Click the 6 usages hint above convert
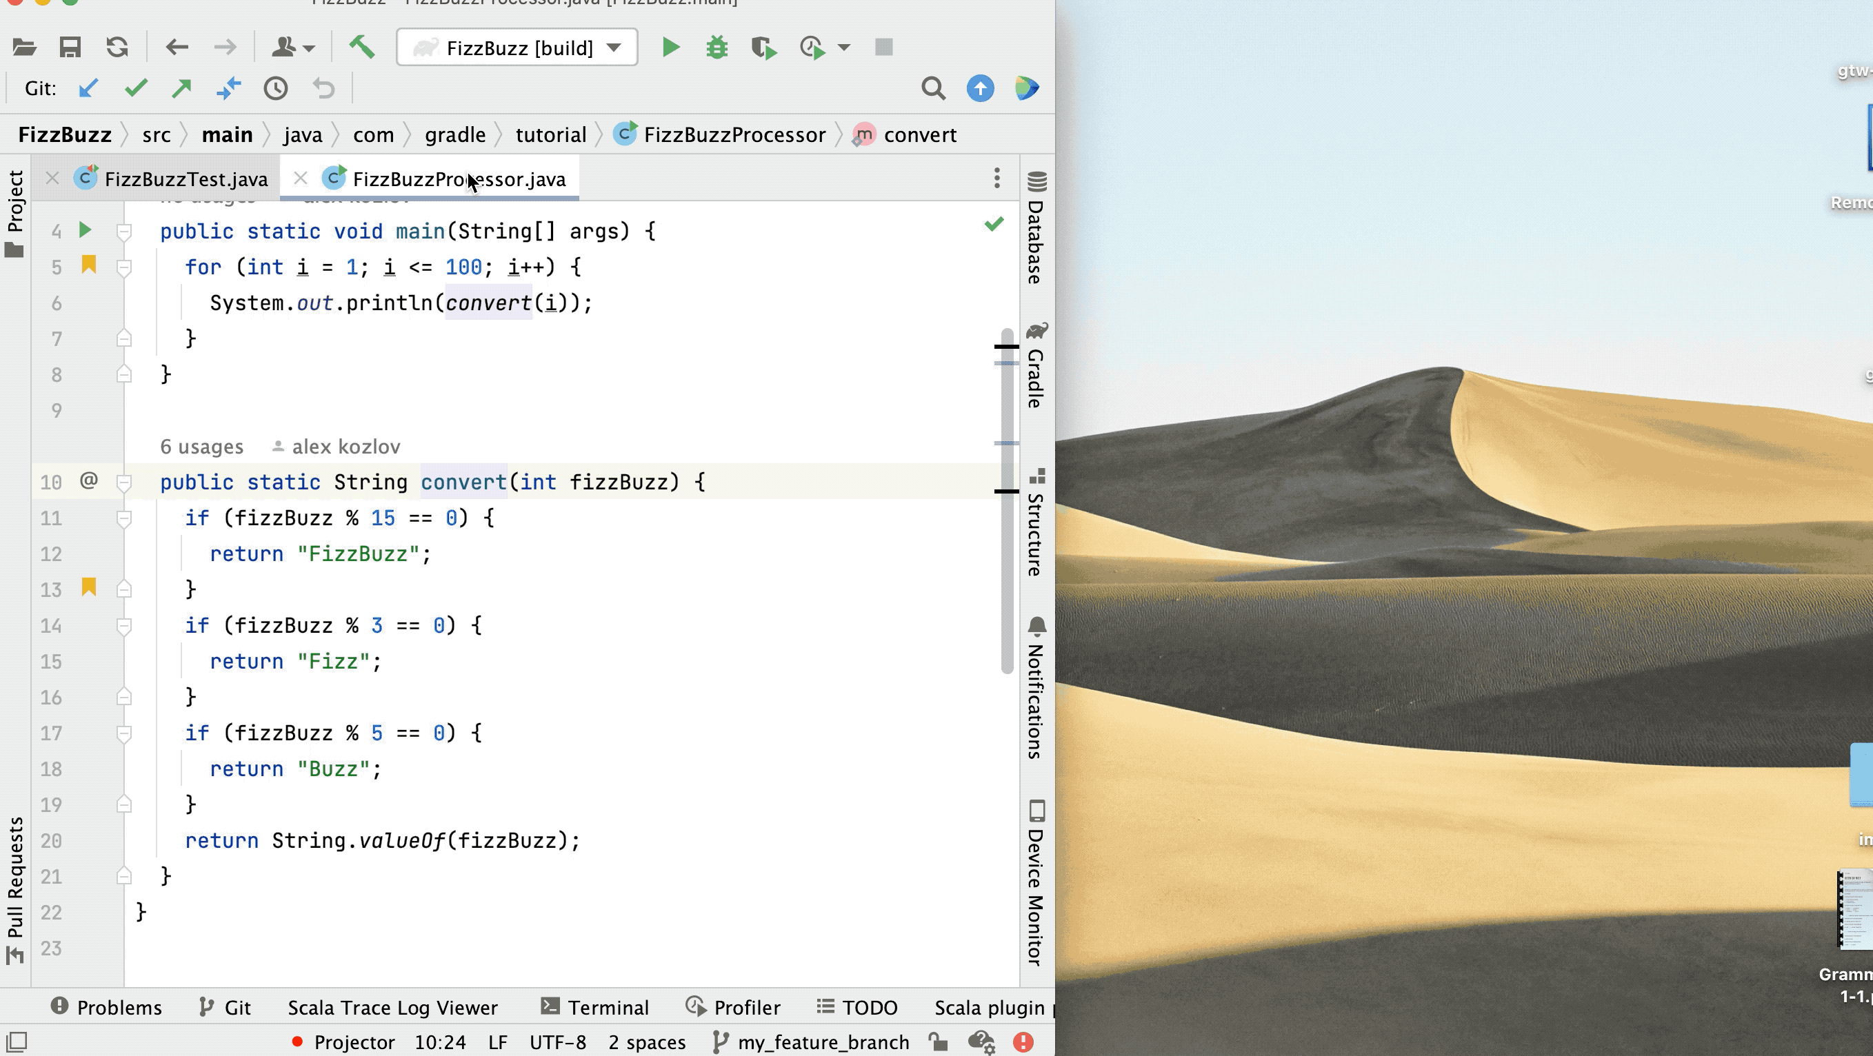 tap(201, 446)
